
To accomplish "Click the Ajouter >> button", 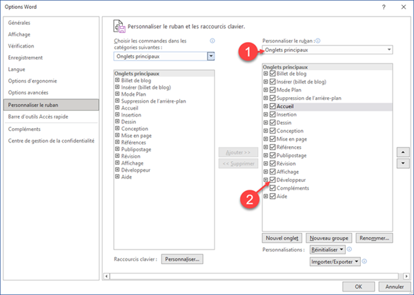I will [x=238, y=152].
